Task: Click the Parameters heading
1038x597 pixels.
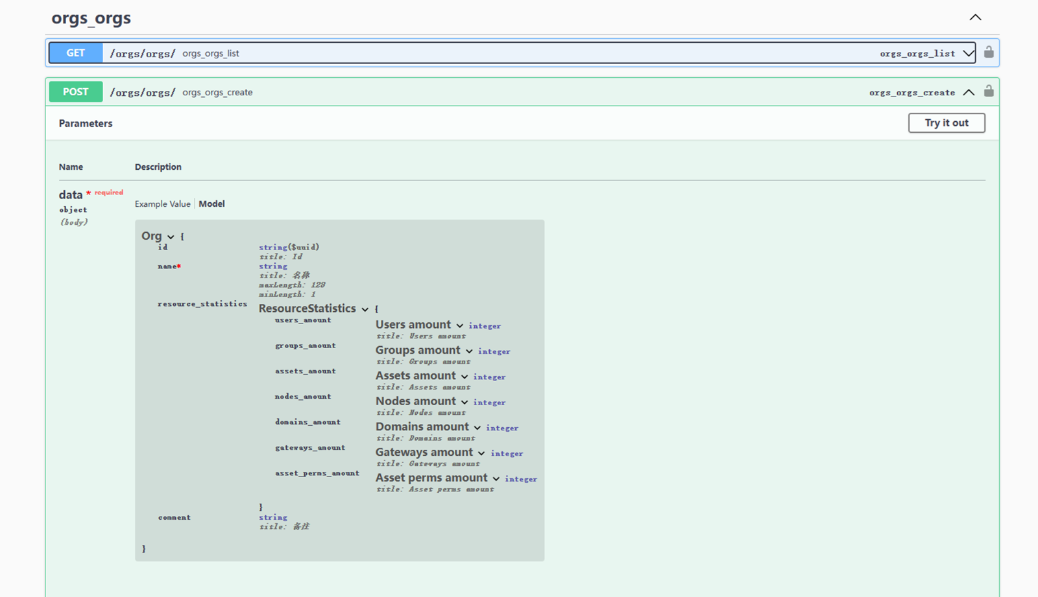Action: click(x=86, y=123)
